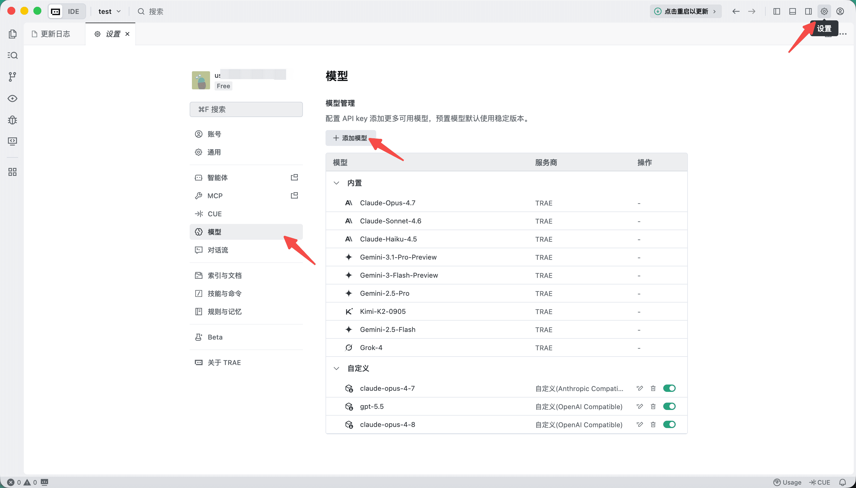Click the settings ⌘F 搜索 field
Screen dimensions: 856x488
coord(246,109)
